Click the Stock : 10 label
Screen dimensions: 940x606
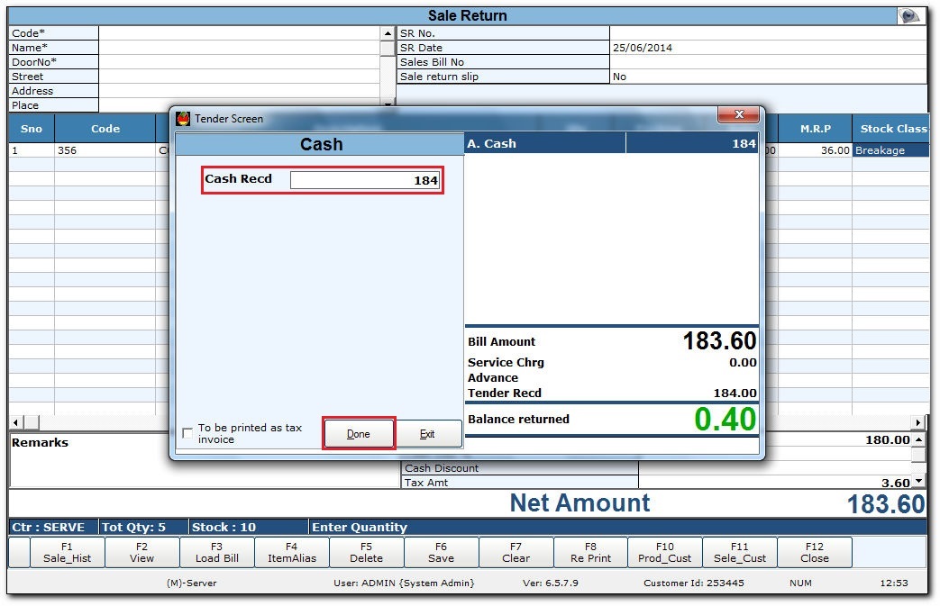(x=224, y=527)
